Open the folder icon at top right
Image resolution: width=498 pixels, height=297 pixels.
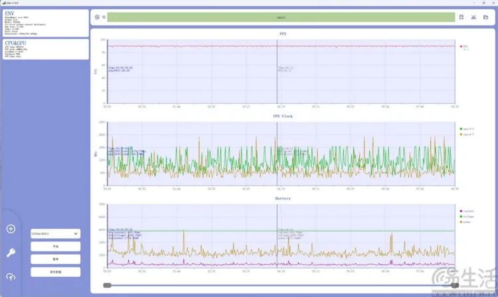click(486, 17)
